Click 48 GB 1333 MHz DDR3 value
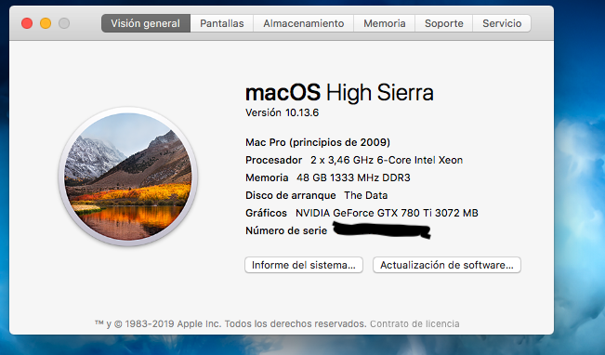 [x=353, y=177]
